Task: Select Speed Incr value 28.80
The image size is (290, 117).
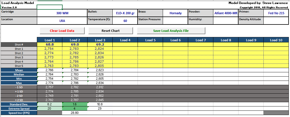Action: pos(75,113)
